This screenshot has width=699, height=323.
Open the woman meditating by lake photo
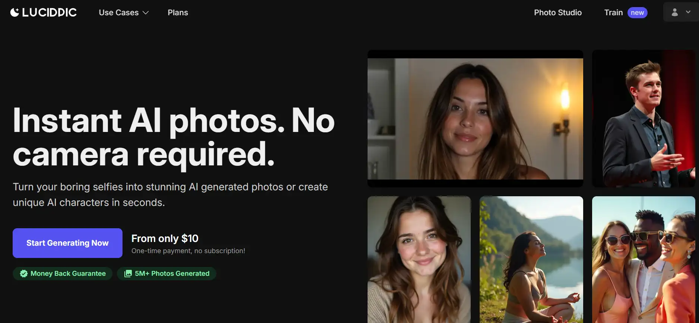pyautogui.click(x=531, y=259)
